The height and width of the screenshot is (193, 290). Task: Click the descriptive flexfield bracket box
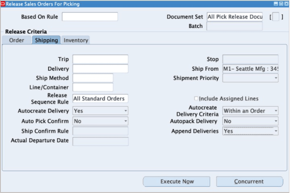coord(276,17)
